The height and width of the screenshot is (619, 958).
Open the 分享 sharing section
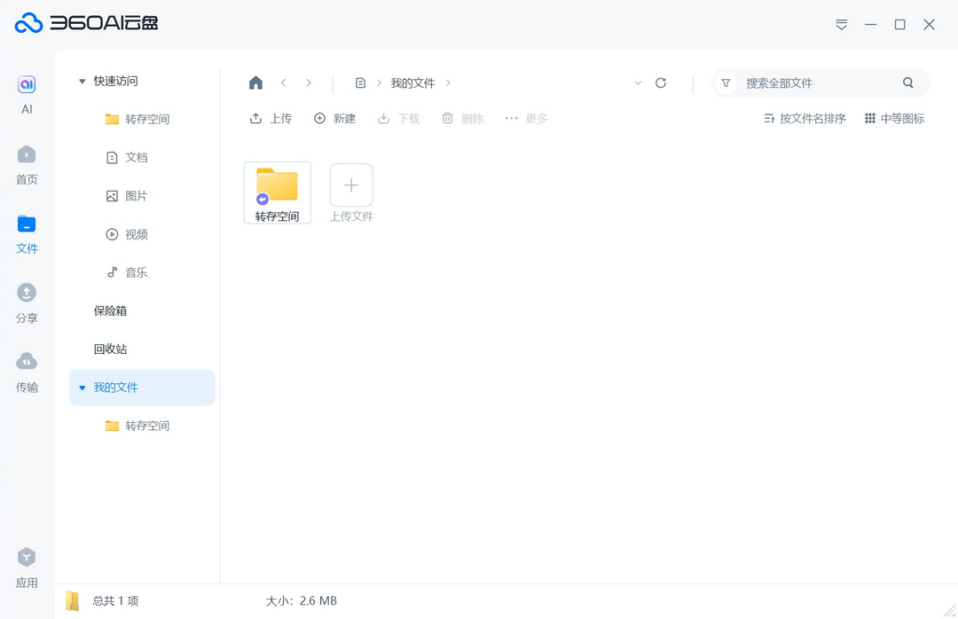coord(27,300)
